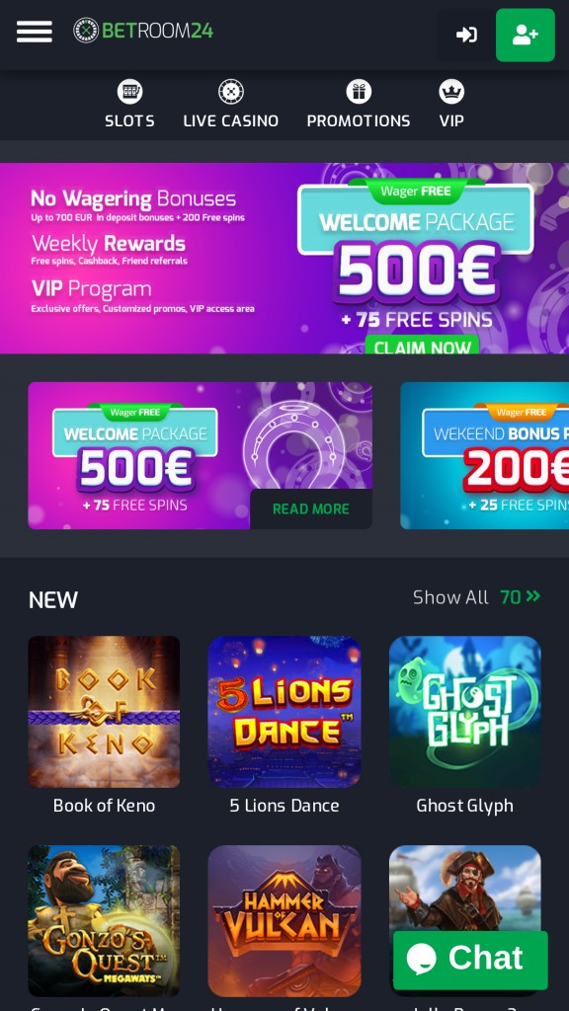Launch the Ghost Glyph game
The width and height of the screenshot is (569, 1011).
(x=465, y=712)
